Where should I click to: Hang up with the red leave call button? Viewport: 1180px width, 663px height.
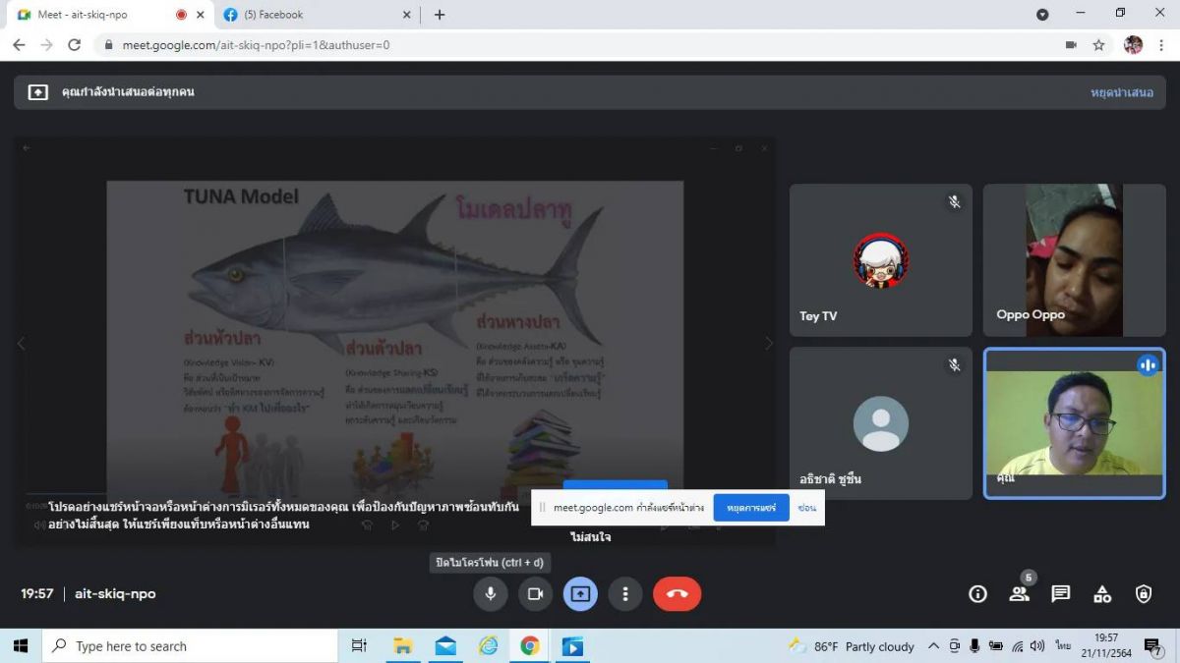pos(677,594)
